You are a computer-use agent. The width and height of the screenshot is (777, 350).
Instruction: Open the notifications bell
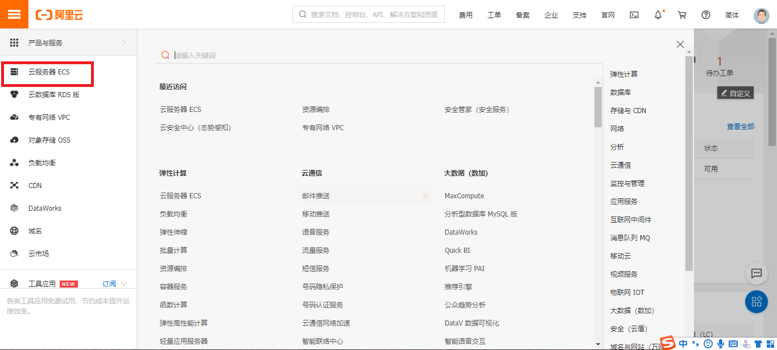point(657,14)
